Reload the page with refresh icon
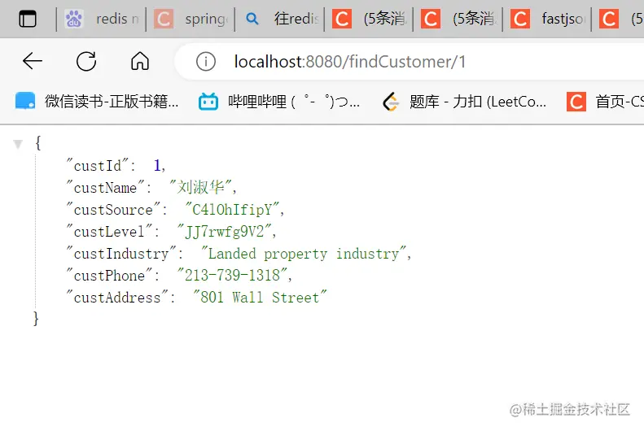Image resolution: width=644 pixels, height=431 pixels. pyautogui.click(x=86, y=62)
